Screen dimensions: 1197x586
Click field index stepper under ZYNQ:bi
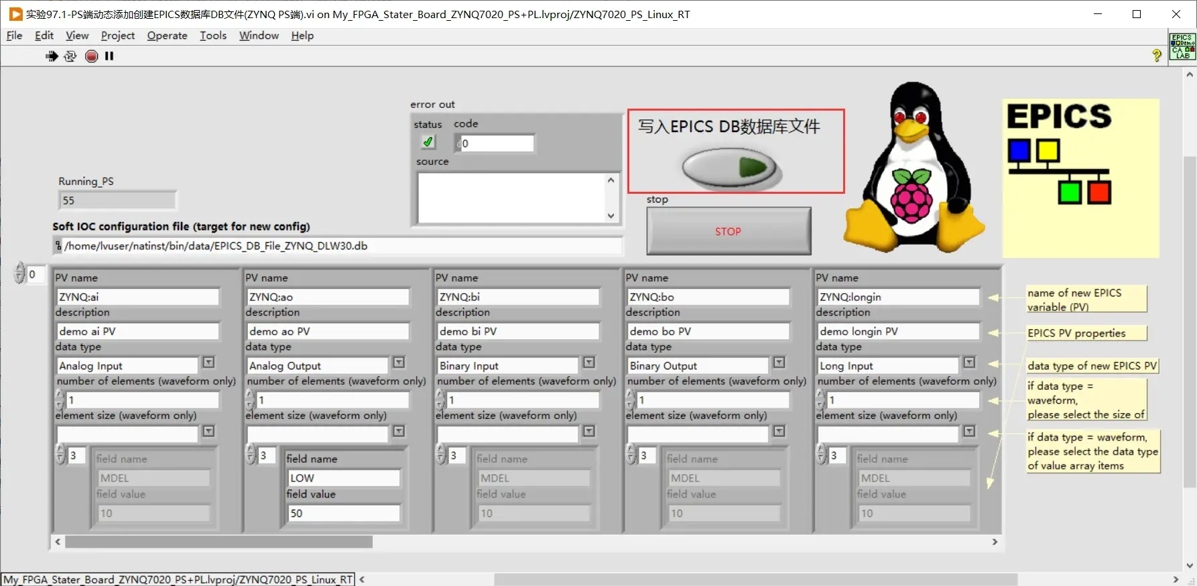coord(441,455)
